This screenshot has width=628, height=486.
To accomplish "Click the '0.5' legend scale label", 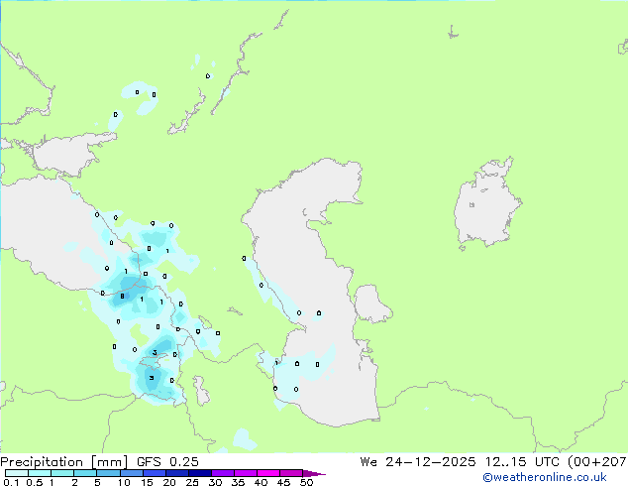I will 34,482.
